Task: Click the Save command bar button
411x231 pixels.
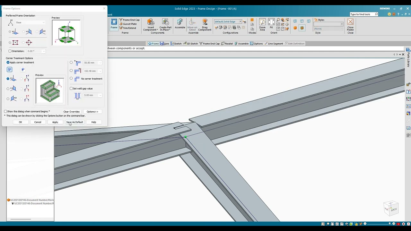Action: click(x=164, y=44)
